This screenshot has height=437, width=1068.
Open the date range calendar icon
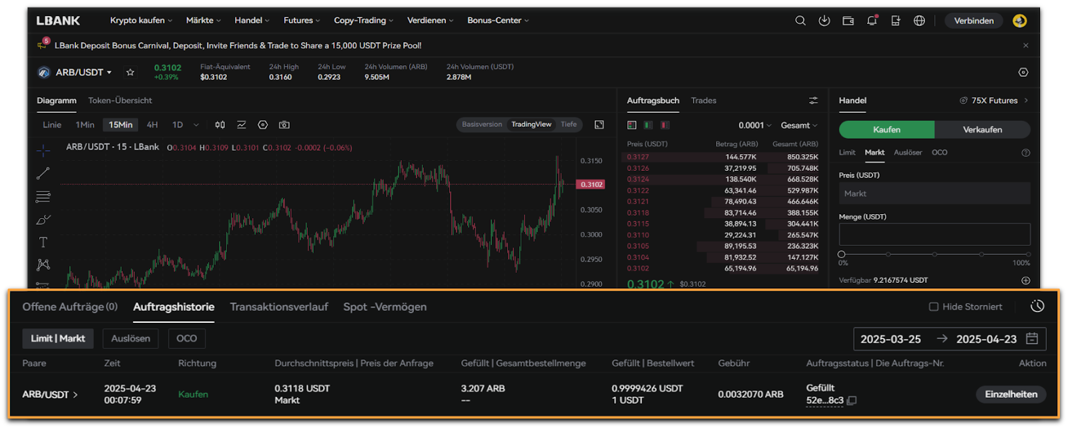tap(1032, 339)
